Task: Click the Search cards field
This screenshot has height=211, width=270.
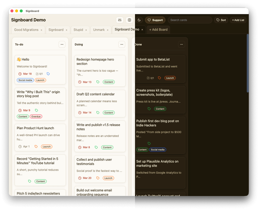Action: coord(190,20)
